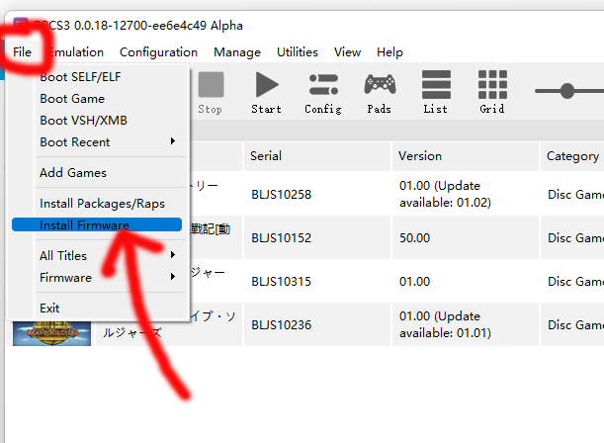Open the View menu
This screenshot has width=604, height=443.
pos(347,52)
